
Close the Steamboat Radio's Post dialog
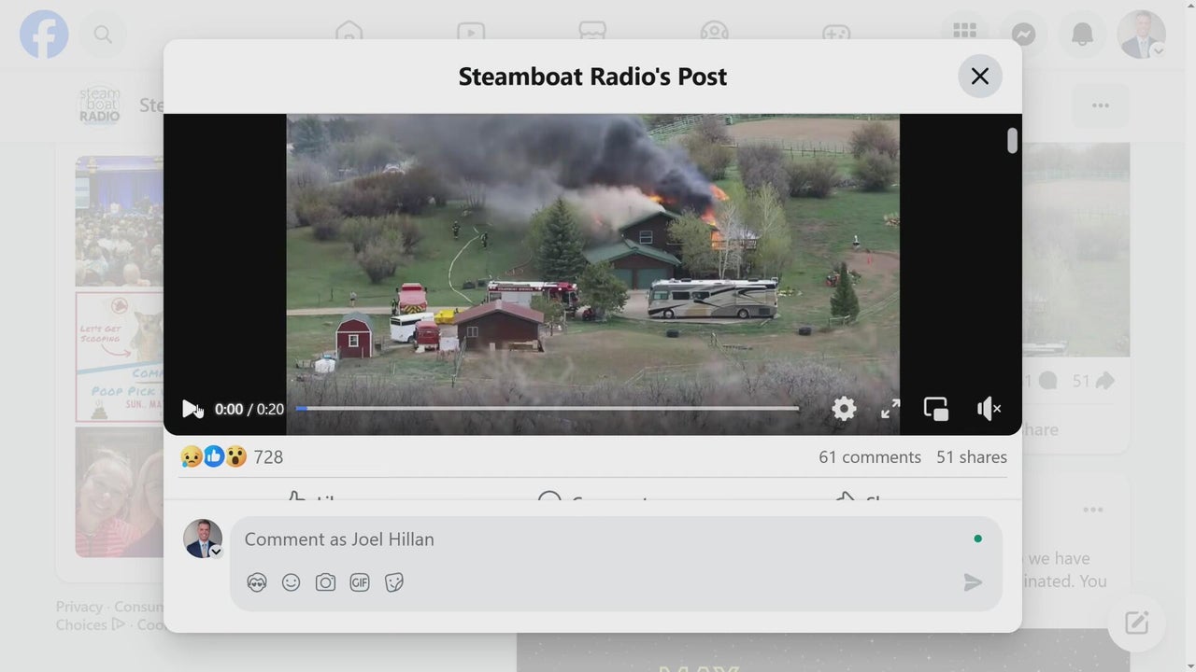pyautogui.click(x=979, y=77)
